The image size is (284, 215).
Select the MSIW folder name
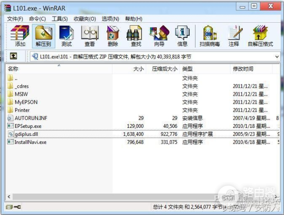pos(21,94)
